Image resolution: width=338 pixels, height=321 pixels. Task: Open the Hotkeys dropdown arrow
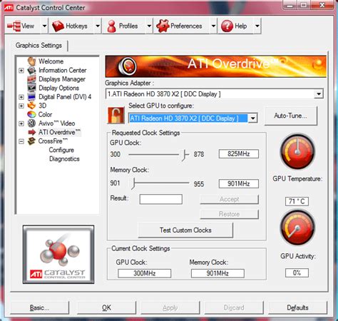click(x=98, y=26)
